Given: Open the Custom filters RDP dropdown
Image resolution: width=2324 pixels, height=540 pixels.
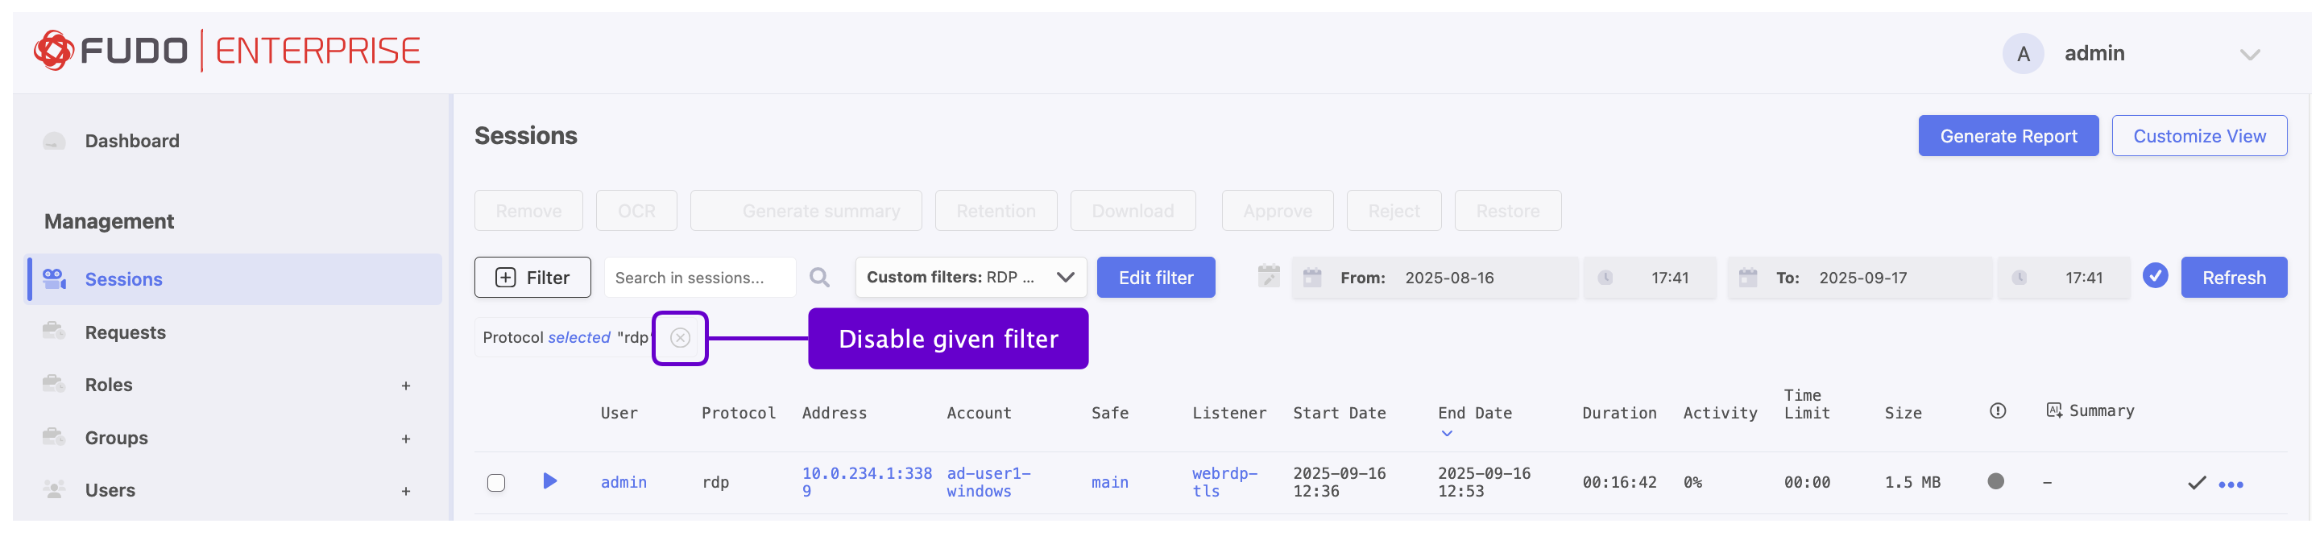Looking at the screenshot, I should (x=970, y=278).
